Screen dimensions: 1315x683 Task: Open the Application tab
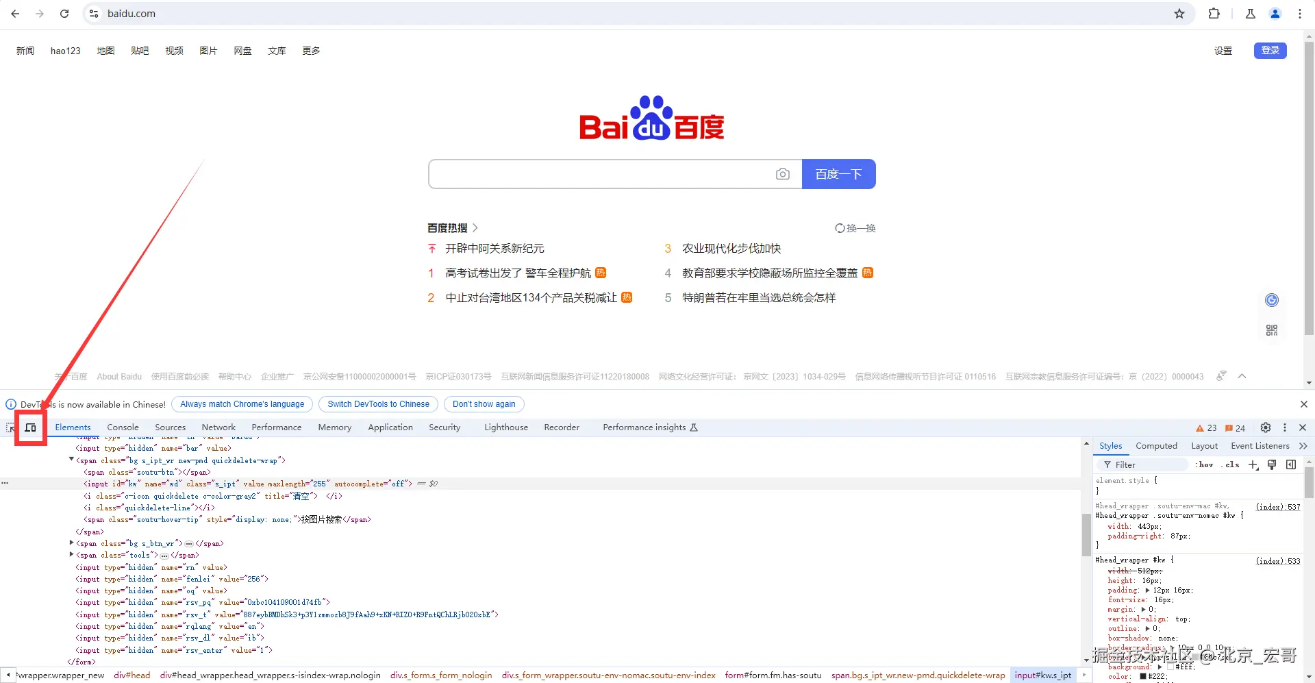pyautogui.click(x=390, y=427)
